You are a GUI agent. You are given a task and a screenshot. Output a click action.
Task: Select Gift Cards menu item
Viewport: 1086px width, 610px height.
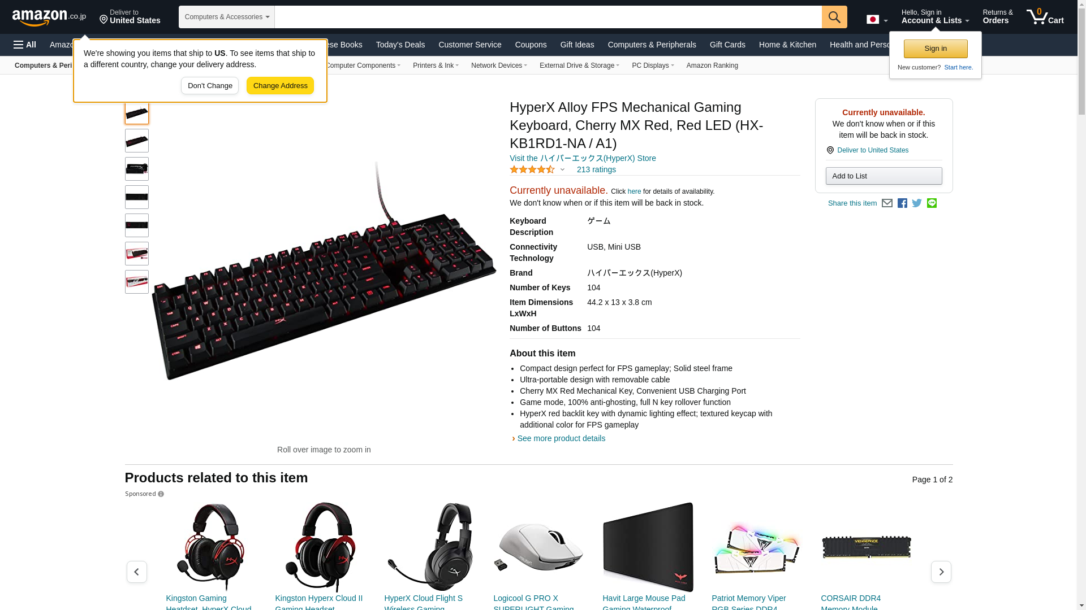coord(727,45)
